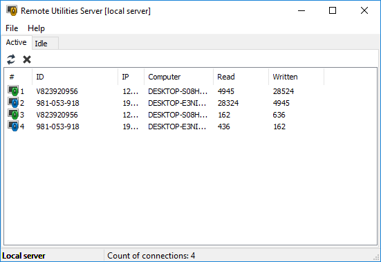Select ID V823920956 in row 3
This screenshot has width=381, height=262.
[x=57, y=115]
